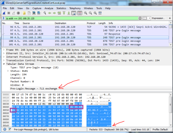Open the Wireless menu
The width and height of the screenshot is (173, 133).
[x=88, y=8]
